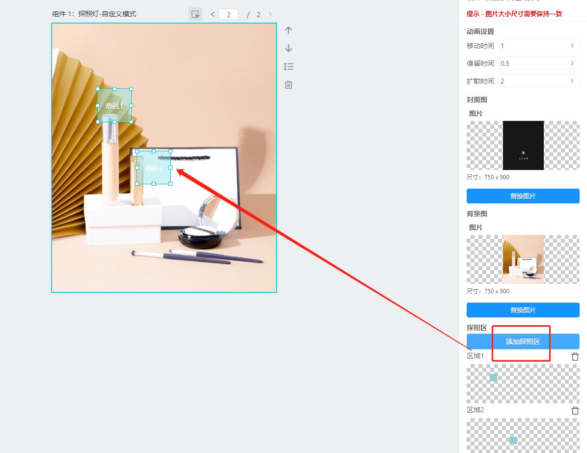Image resolution: width=587 pixels, height=453 pixels.
Task: Select the 热区2 hotspot on canvas
Action: click(154, 168)
